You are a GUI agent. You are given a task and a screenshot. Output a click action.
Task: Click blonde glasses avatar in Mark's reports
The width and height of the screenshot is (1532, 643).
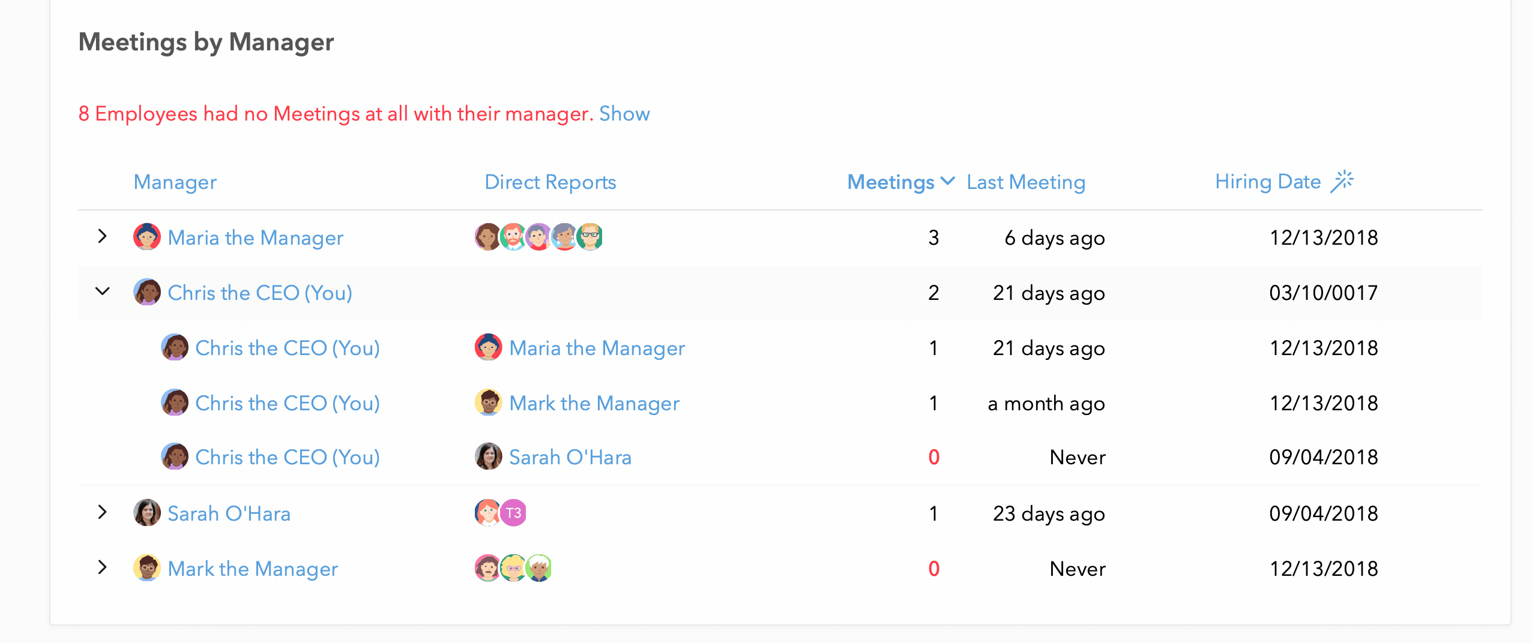(x=513, y=567)
